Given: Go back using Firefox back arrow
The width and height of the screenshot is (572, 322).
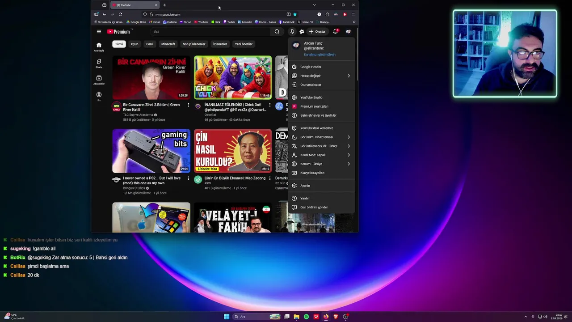Looking at the screenshot, I should click(x=104, y=14).
